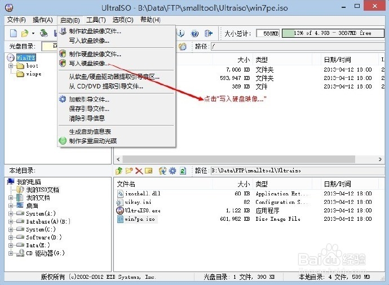Click the local 路径 path field

(298, 171)
